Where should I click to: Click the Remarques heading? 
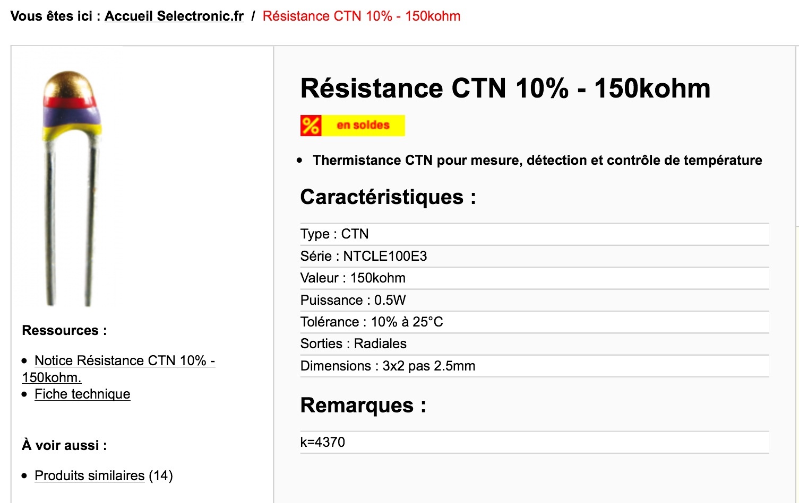tap(363, 405)
